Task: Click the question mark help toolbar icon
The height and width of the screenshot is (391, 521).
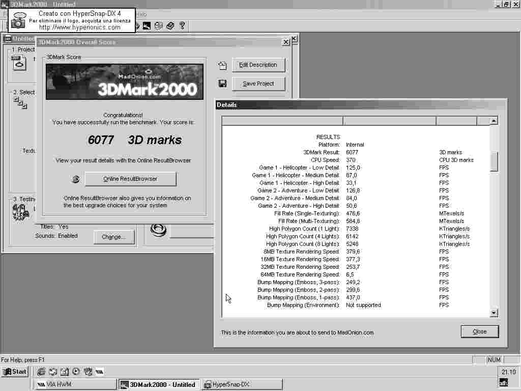Action: 182,25
